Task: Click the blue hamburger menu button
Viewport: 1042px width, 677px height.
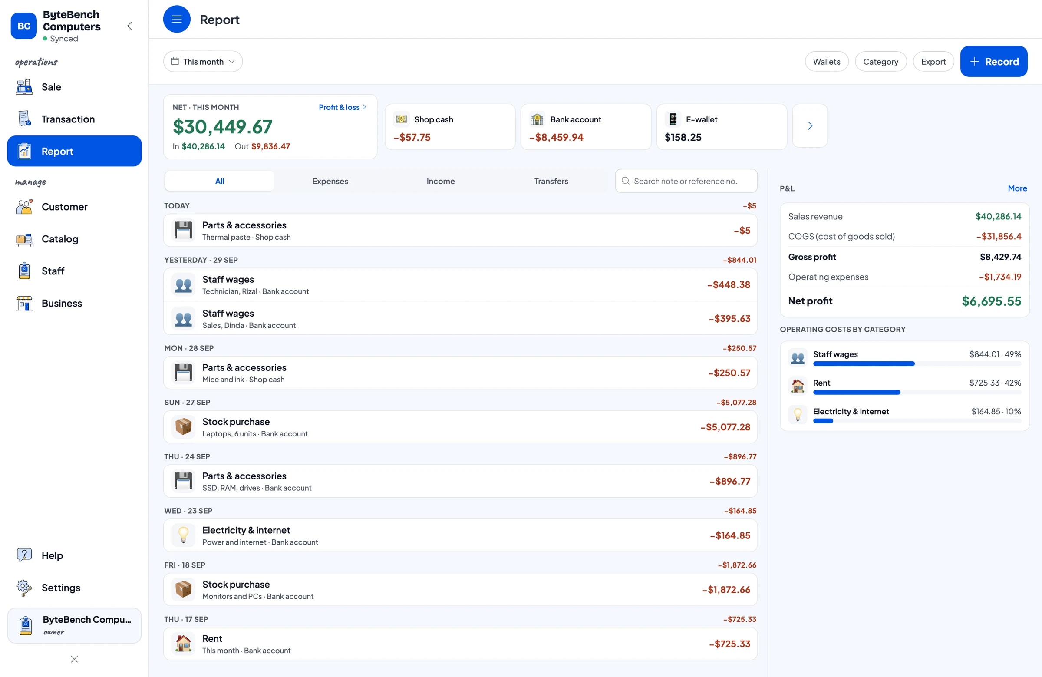Action: pos(176,19)
